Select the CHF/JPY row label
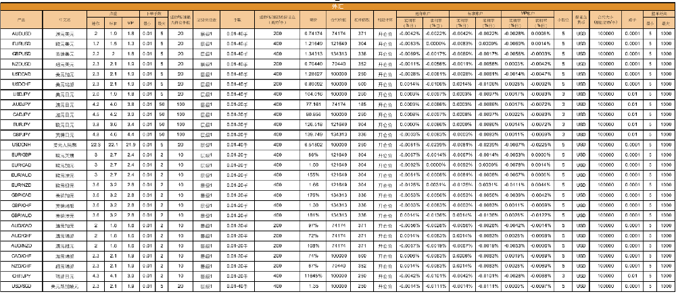 click(21, 276)
